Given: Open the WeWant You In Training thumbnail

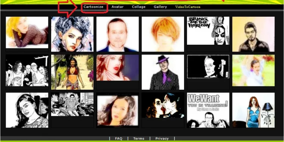Looking at the screenshot, I should (x=208, y=110).
